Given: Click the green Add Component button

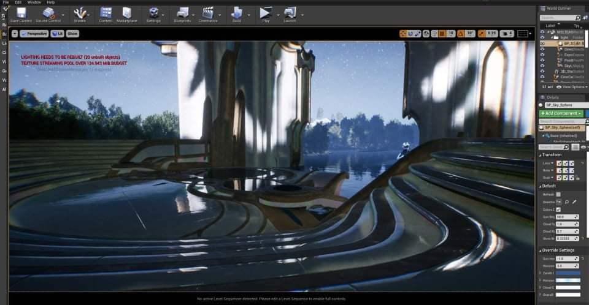Looking at the screenshot, I should coord(559,114).
